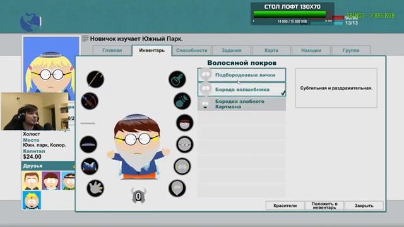
Task: Select the melee weapon staff slot
Action: [95, 79]
